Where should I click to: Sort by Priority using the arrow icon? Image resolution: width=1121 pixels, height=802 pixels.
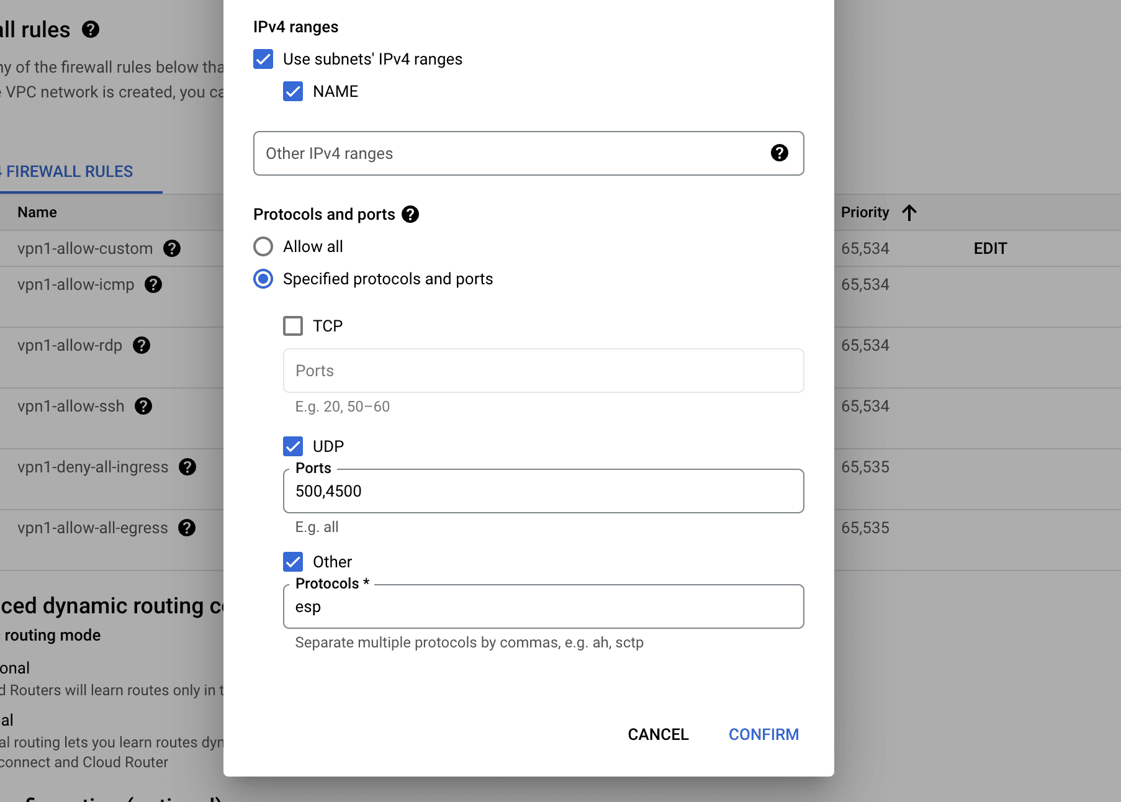coord(909,213)
